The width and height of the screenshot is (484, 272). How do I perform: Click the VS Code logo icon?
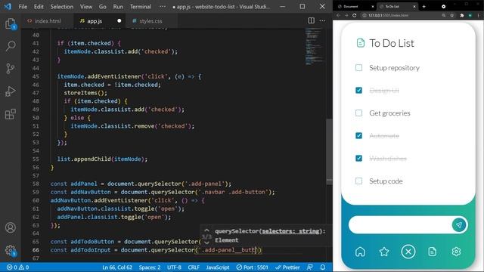[x=8, y=7]
